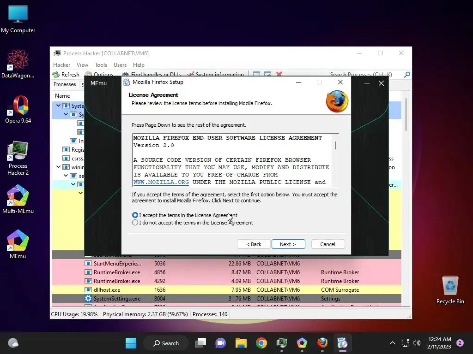The image size is (473, 354).
Task: Click the Search Processes input field
Action: tap(365, 74)
